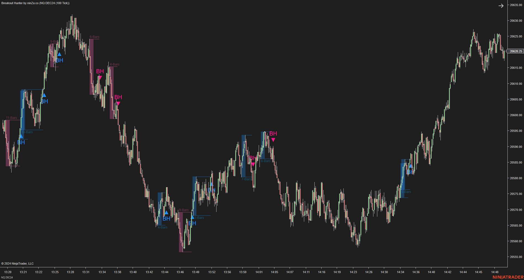Select the NQ DEC24 data series tab
This screenshot has width=524, height=280.
(7, 277)
